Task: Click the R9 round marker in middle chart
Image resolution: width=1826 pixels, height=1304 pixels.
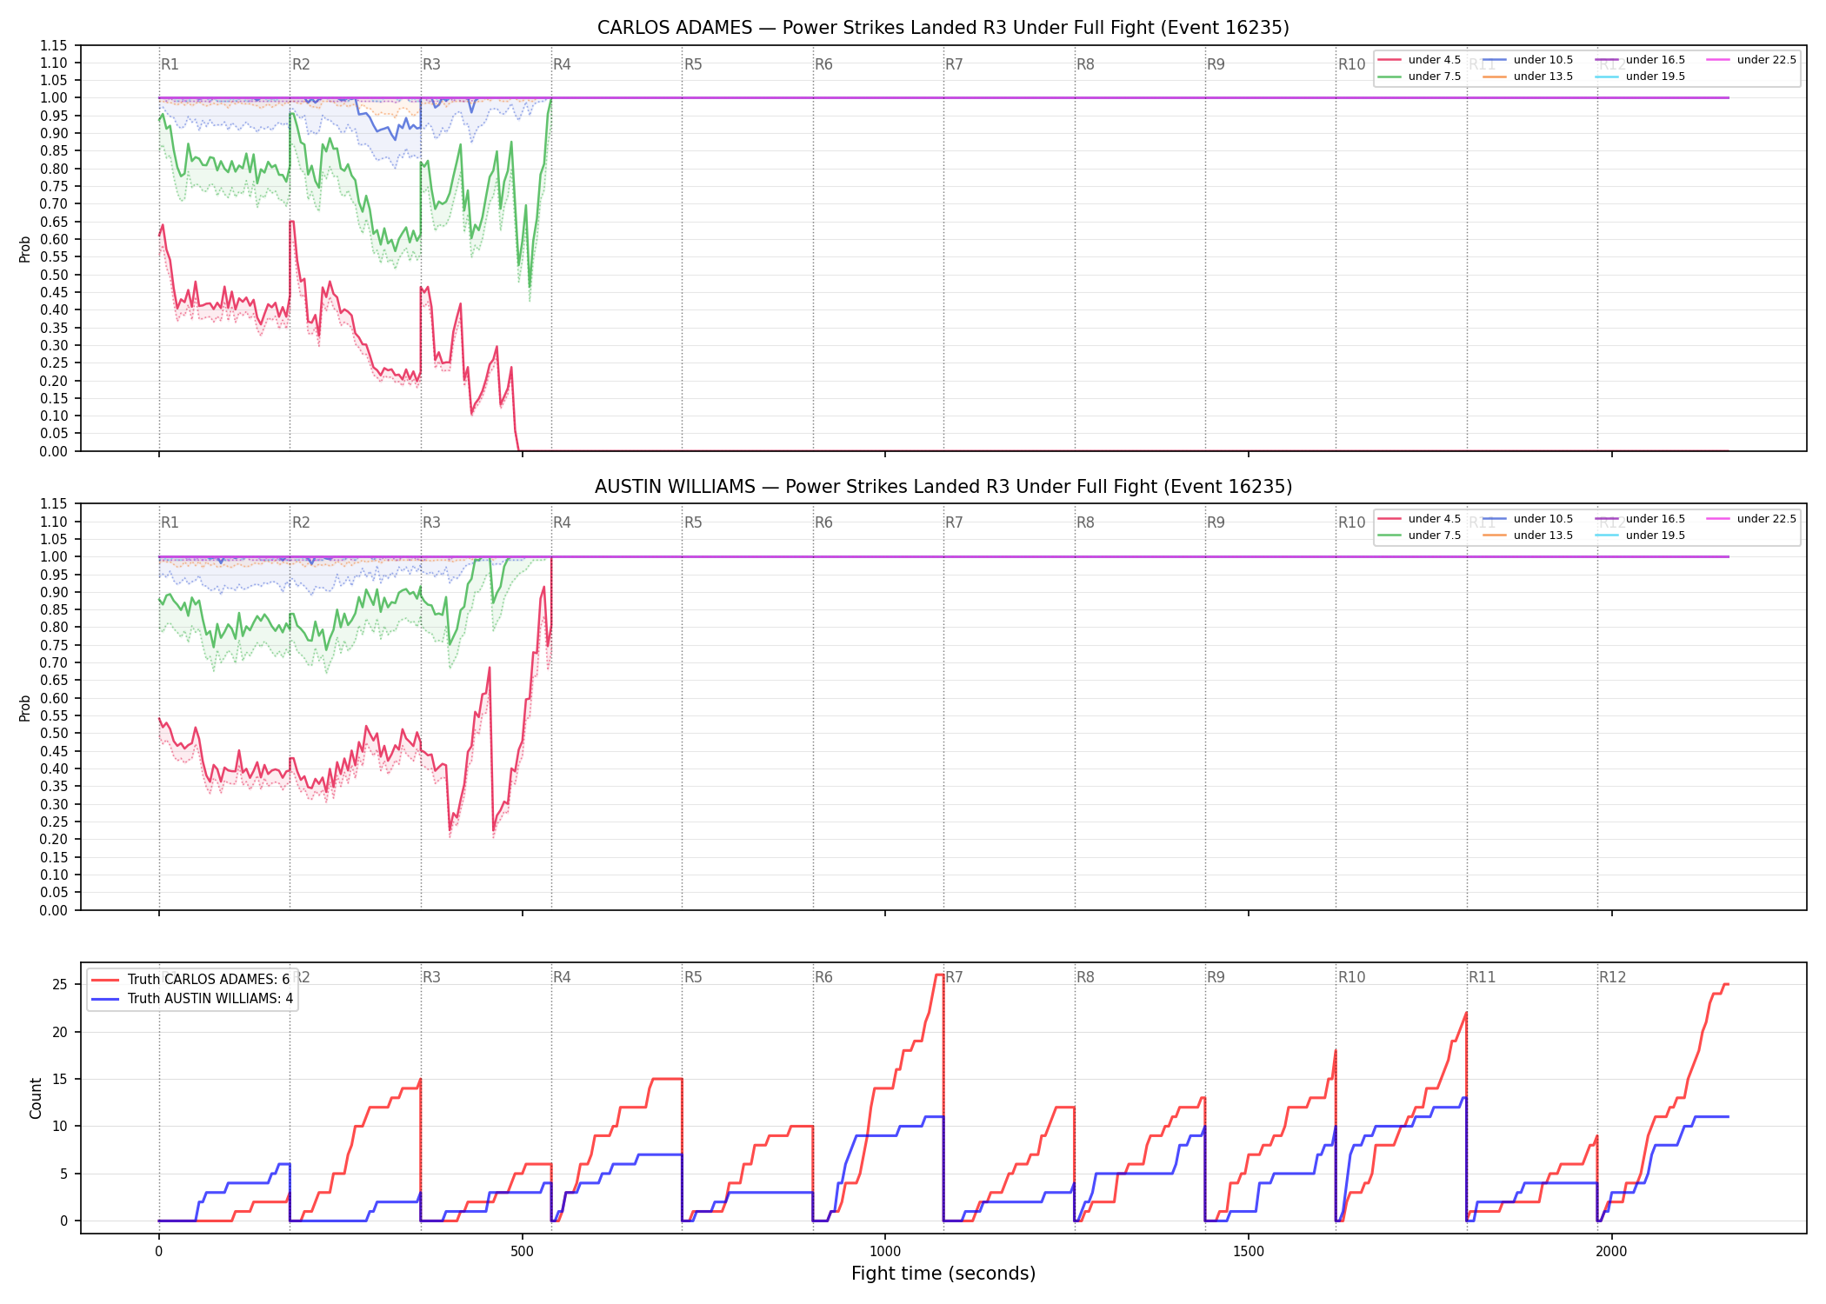Action: pyautogui.click(x=1216, y=522)
